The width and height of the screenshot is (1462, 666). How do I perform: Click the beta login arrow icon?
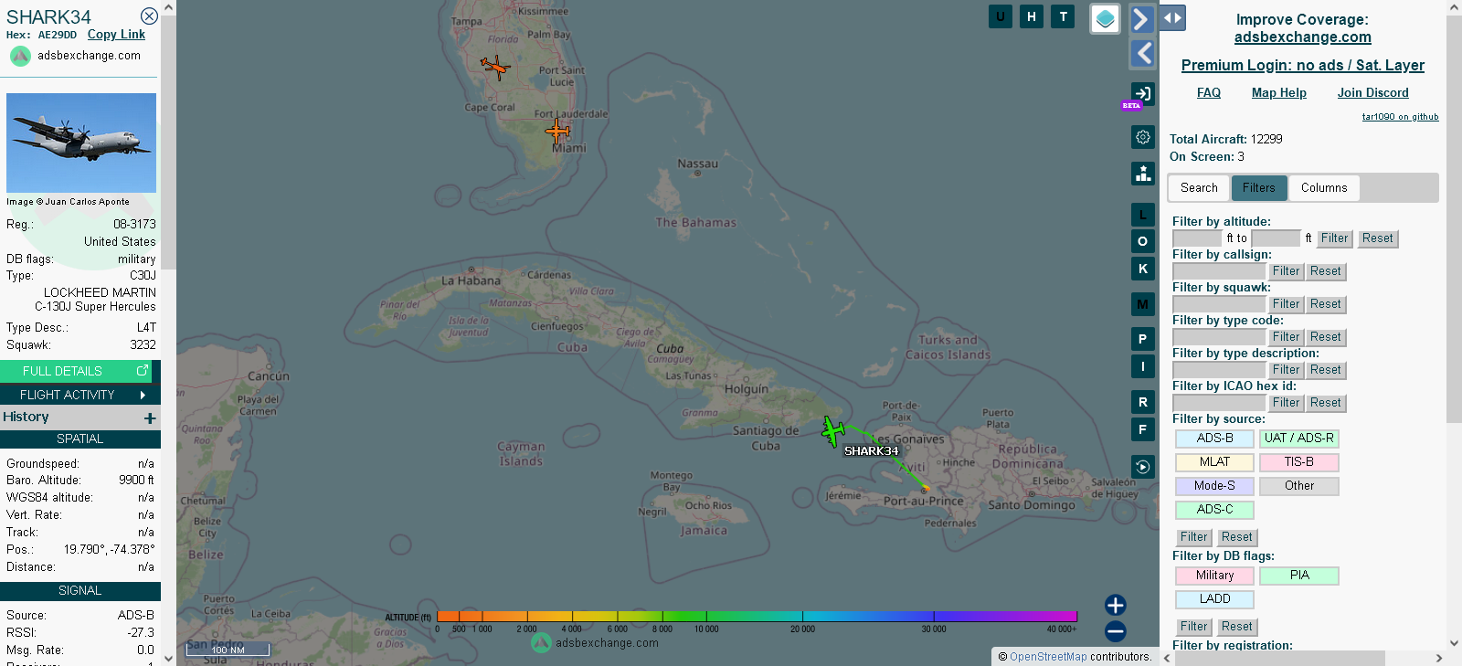1142,93
